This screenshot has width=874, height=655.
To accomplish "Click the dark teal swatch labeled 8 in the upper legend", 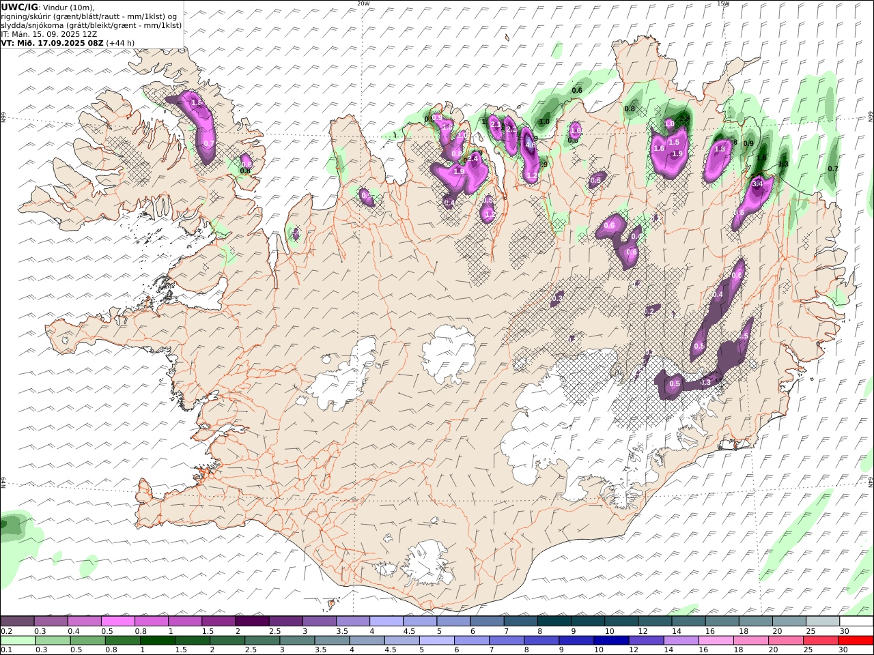I will click(x=554, y=622).
